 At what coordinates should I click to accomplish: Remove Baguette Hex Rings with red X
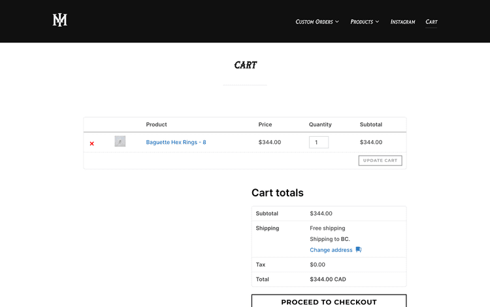coord(92,143)
